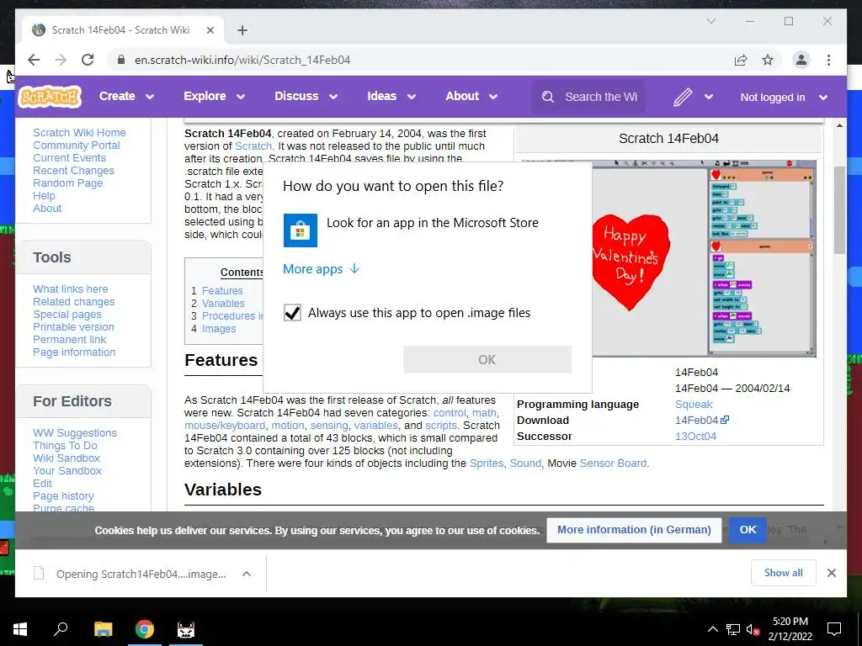The image size is (862, 646).
Task: Close the downloads bar
Action: [831, 573]
